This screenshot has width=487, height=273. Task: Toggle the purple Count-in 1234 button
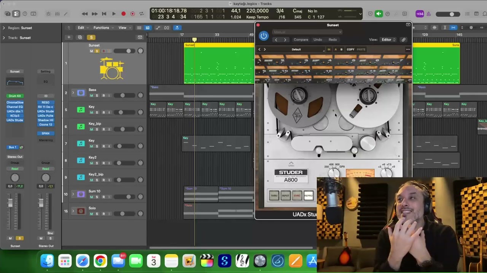click(420, 14)
